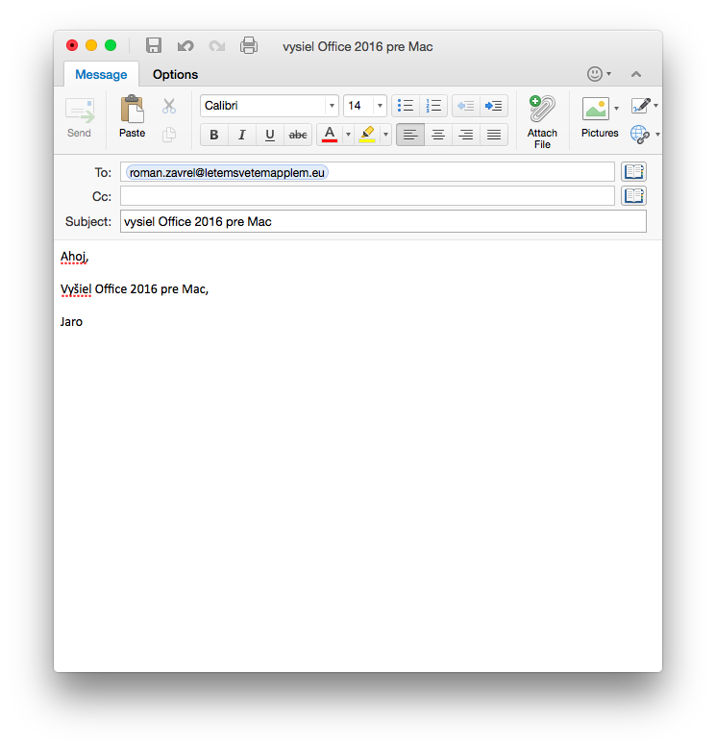Increase the paragraph indent
Screen dimensions: 716x749
click(x=494, y=106)
